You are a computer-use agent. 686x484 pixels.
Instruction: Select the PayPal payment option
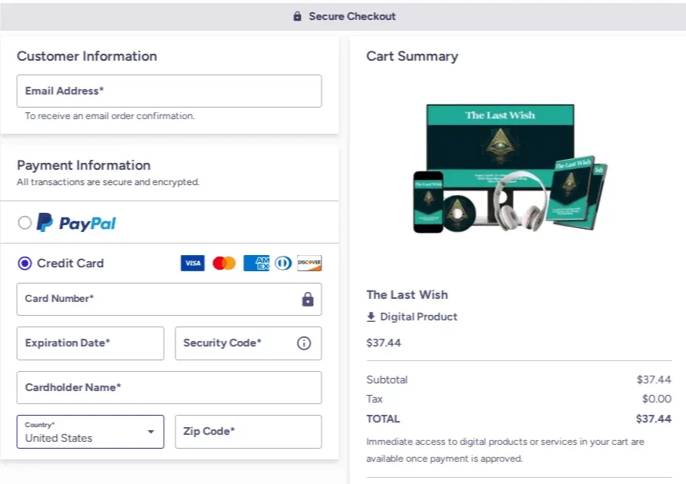(23, 222)
